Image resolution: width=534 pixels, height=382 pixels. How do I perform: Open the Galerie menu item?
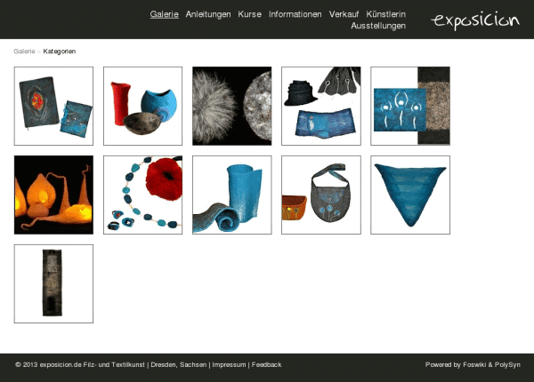164,14
